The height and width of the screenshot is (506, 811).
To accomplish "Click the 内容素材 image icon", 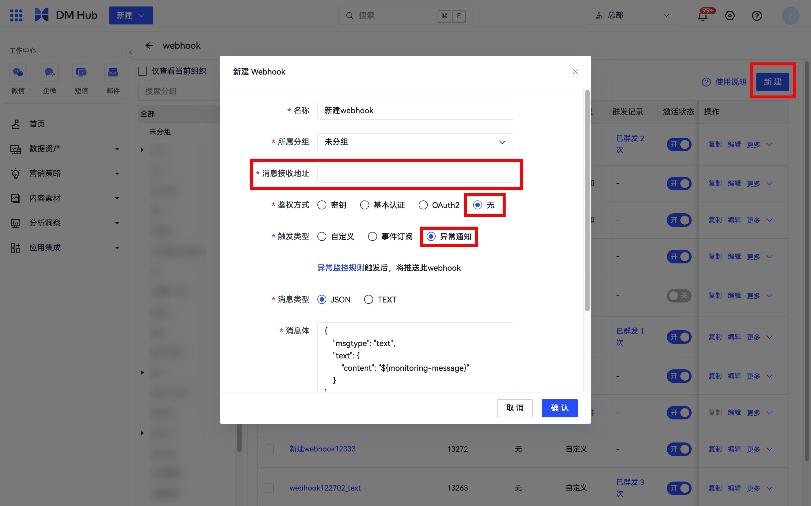I will coord(15,198).
